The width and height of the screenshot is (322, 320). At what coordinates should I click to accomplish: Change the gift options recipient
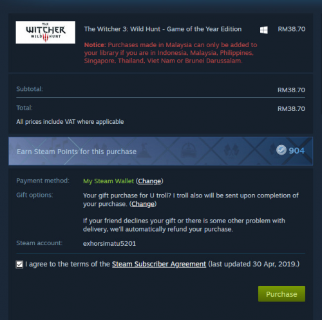[143, 204]
